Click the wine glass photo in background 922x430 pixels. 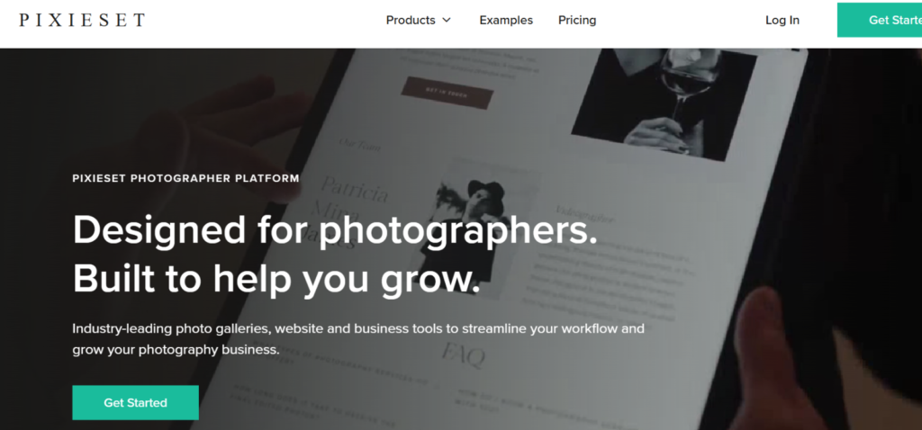664,100
